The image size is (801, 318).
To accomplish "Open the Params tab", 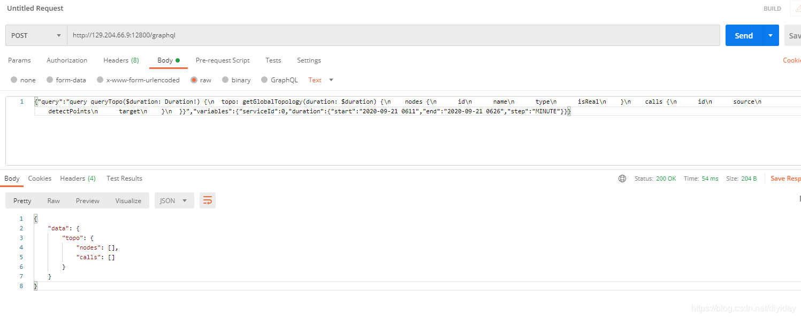I will tap(19, 60).
